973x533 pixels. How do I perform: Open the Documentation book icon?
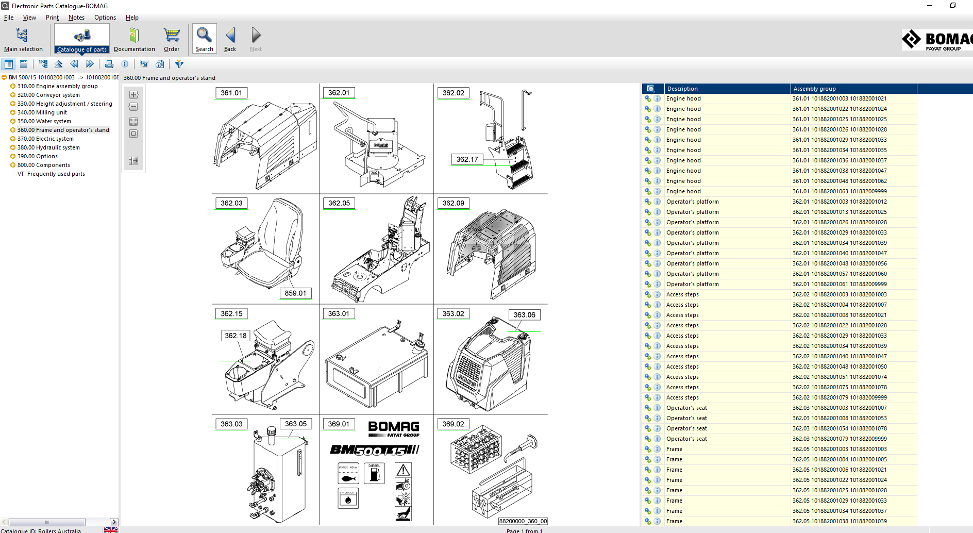(x=134, y=35)
